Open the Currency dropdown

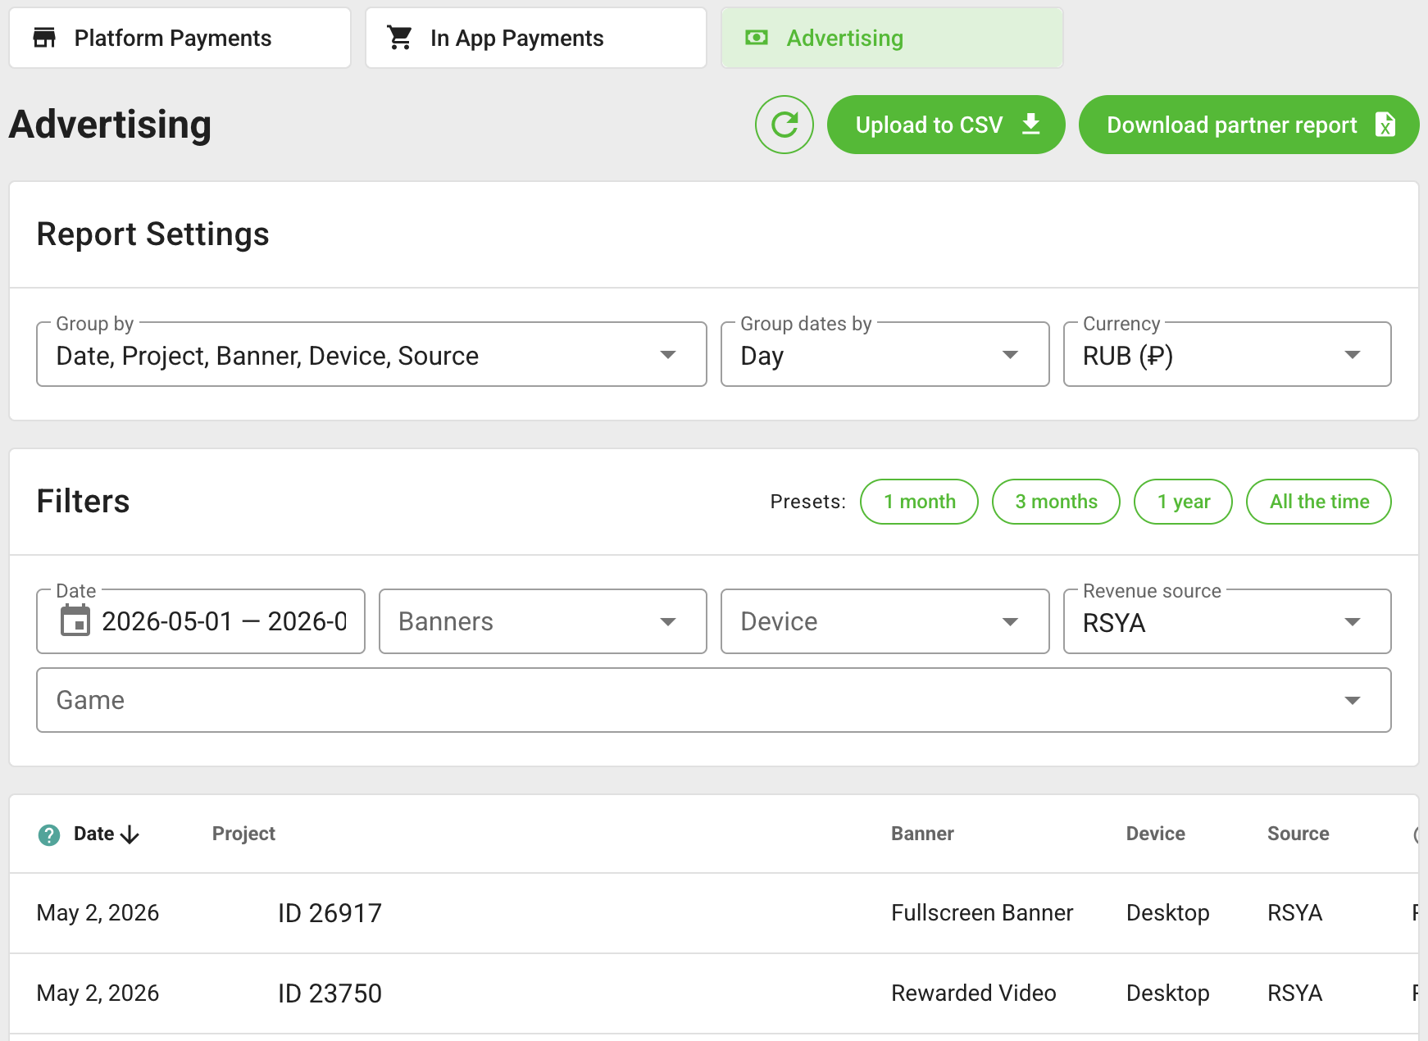click(1227, 354)
